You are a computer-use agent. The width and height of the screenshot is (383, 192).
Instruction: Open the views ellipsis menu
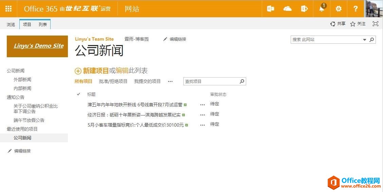pyautogui.click(x=170, y=82)
